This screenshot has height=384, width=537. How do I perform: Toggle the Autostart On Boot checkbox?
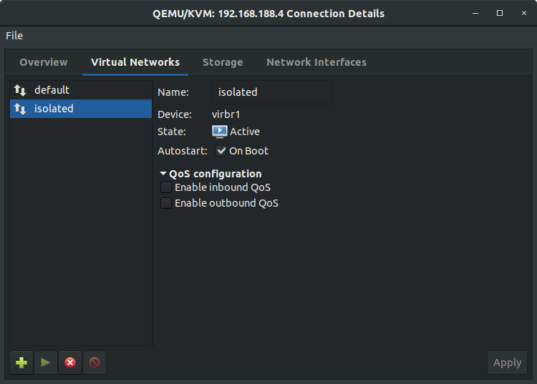pyautogui.click(x=221, y=151)
